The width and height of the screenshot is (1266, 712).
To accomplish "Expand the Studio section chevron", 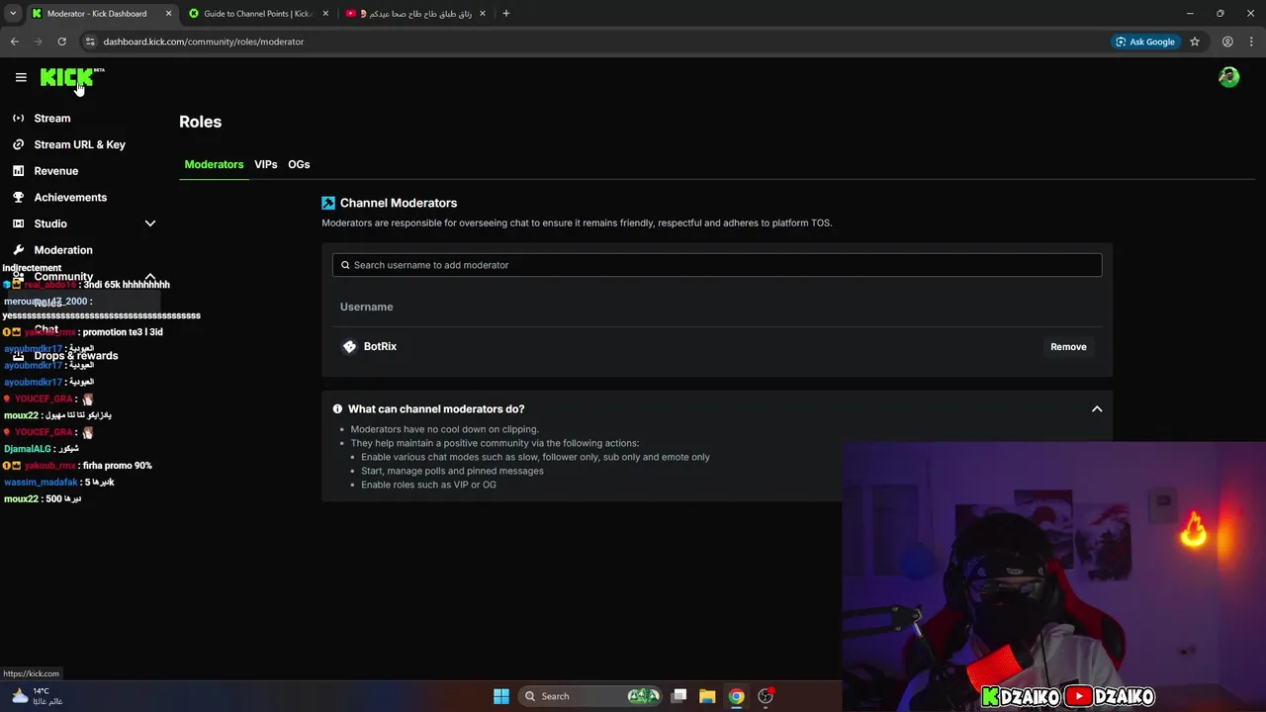I will [x=150, y=223].
